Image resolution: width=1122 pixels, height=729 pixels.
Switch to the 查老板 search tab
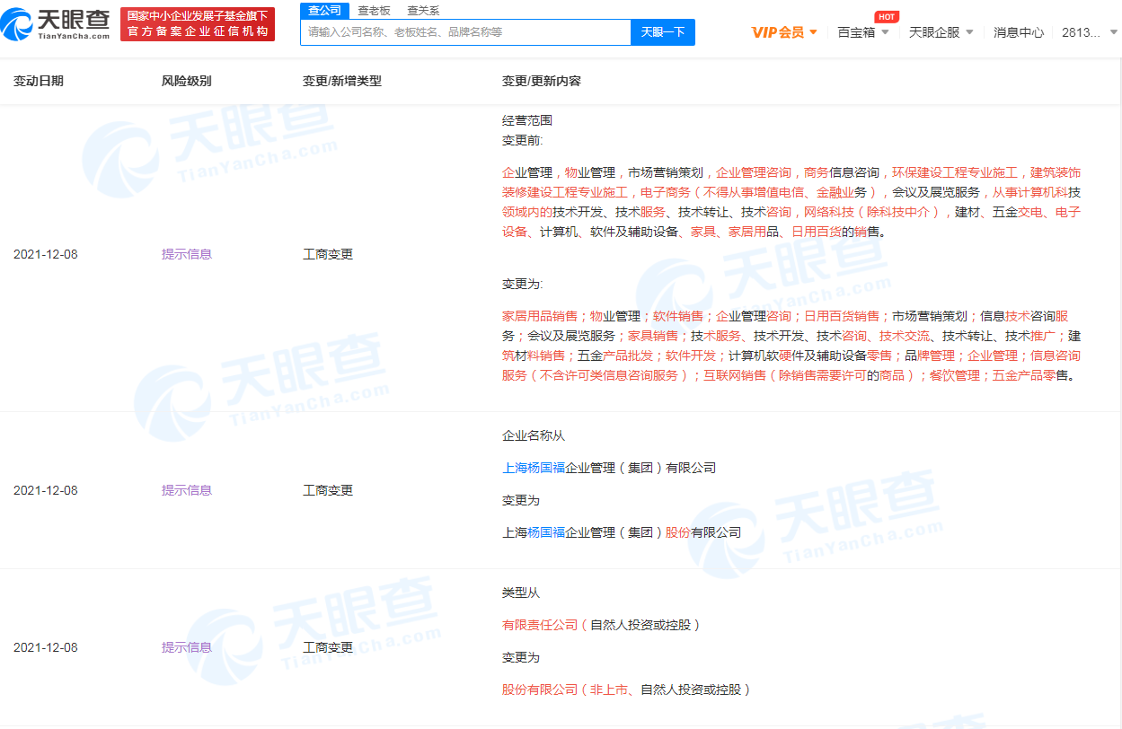point(374,11)
